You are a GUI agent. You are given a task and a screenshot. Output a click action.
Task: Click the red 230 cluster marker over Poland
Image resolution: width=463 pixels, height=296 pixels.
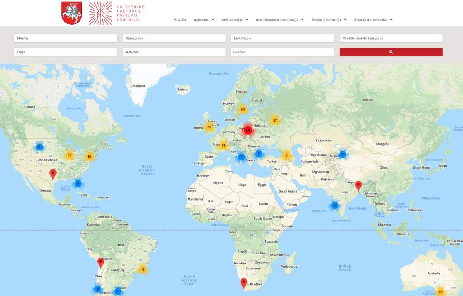(x=248, y=130)
